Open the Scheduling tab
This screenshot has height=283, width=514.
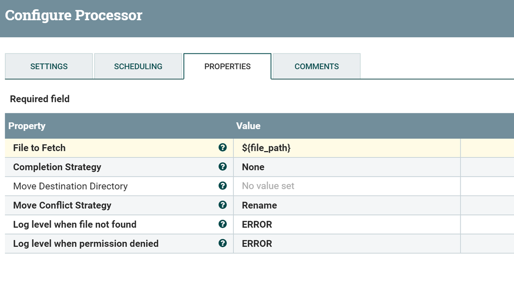pos(138,66)
